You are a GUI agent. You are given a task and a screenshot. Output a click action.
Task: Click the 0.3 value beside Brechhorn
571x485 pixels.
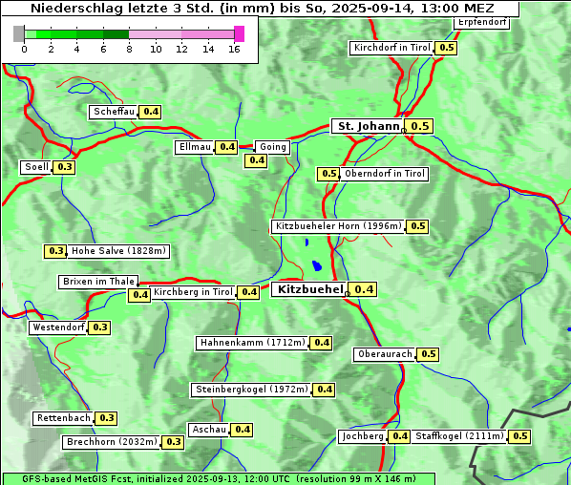pyautogui.click(x=173, y=442)
